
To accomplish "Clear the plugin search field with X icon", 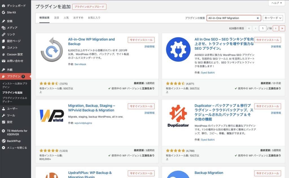I will (258, 18).
